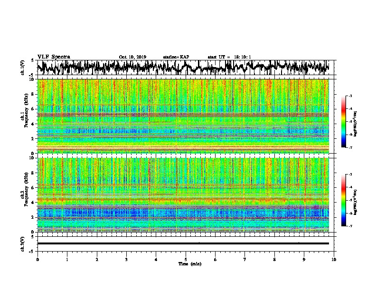Viewport: 376px width, 291px height.
Task: Click time axis tick label '3'
Action: pyautogui.click(x=126, y=260)
